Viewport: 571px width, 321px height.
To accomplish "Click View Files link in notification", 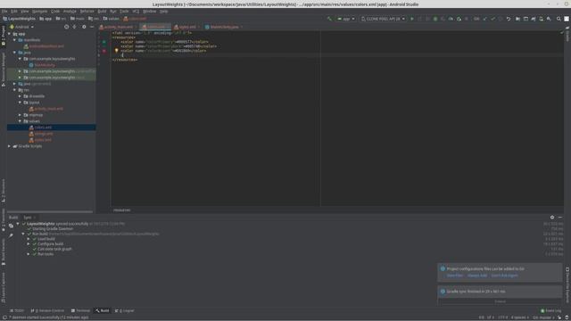I will (455, 276).
